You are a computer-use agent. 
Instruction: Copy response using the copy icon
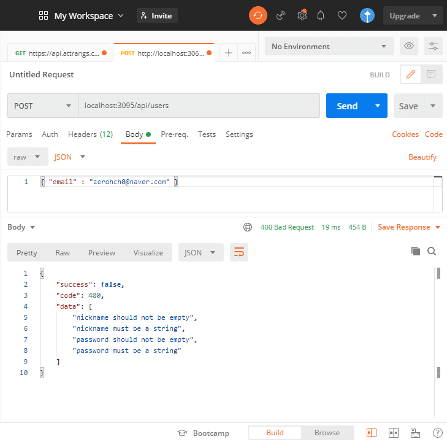[x=415, y=251]
